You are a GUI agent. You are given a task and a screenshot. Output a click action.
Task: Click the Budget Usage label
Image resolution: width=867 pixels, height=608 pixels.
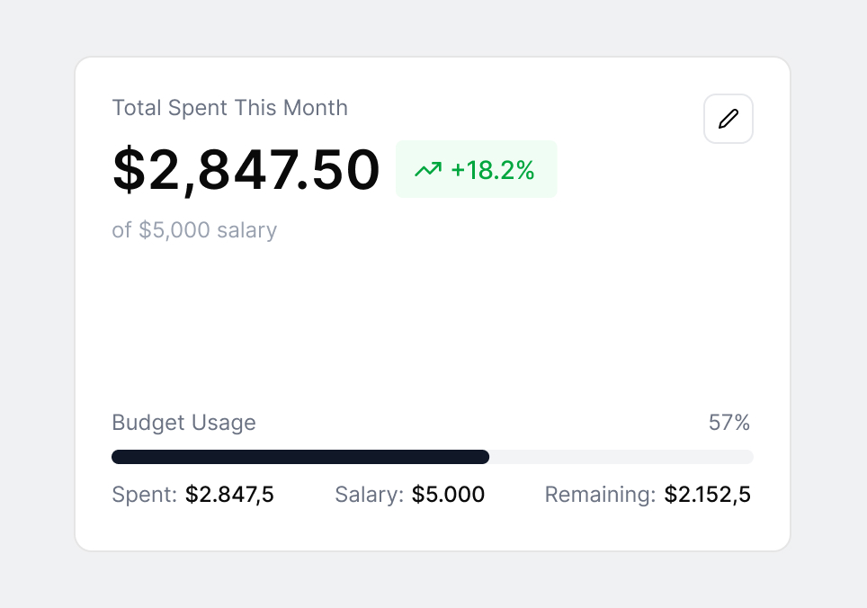[184, 423]
